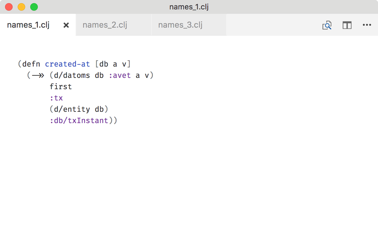Click the created-at function name
378x233 pixels.
click(x=67, y=64)
